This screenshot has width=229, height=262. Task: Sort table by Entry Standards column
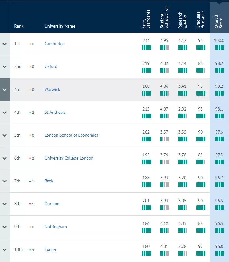click(146, 19)
